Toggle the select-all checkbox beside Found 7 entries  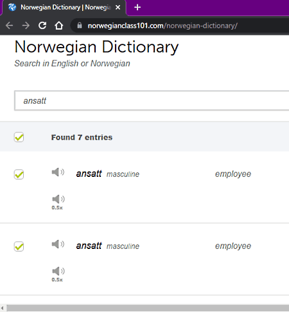point(19,137)
